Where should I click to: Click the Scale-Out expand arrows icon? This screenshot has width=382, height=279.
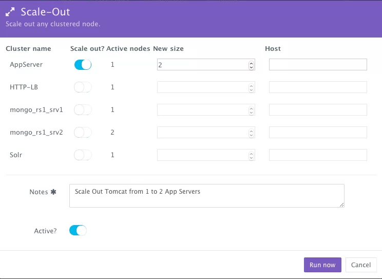[10, 12]
